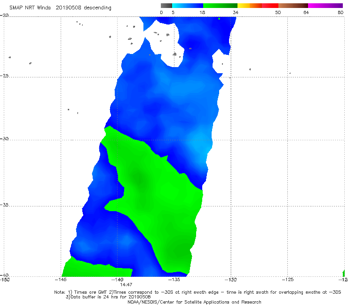Click the color bar label '34'
This screenshot has width=348, height=305.
pos(236,12)
